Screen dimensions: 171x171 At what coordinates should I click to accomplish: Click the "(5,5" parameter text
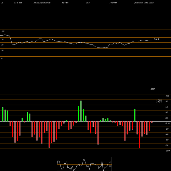(88, 3)
